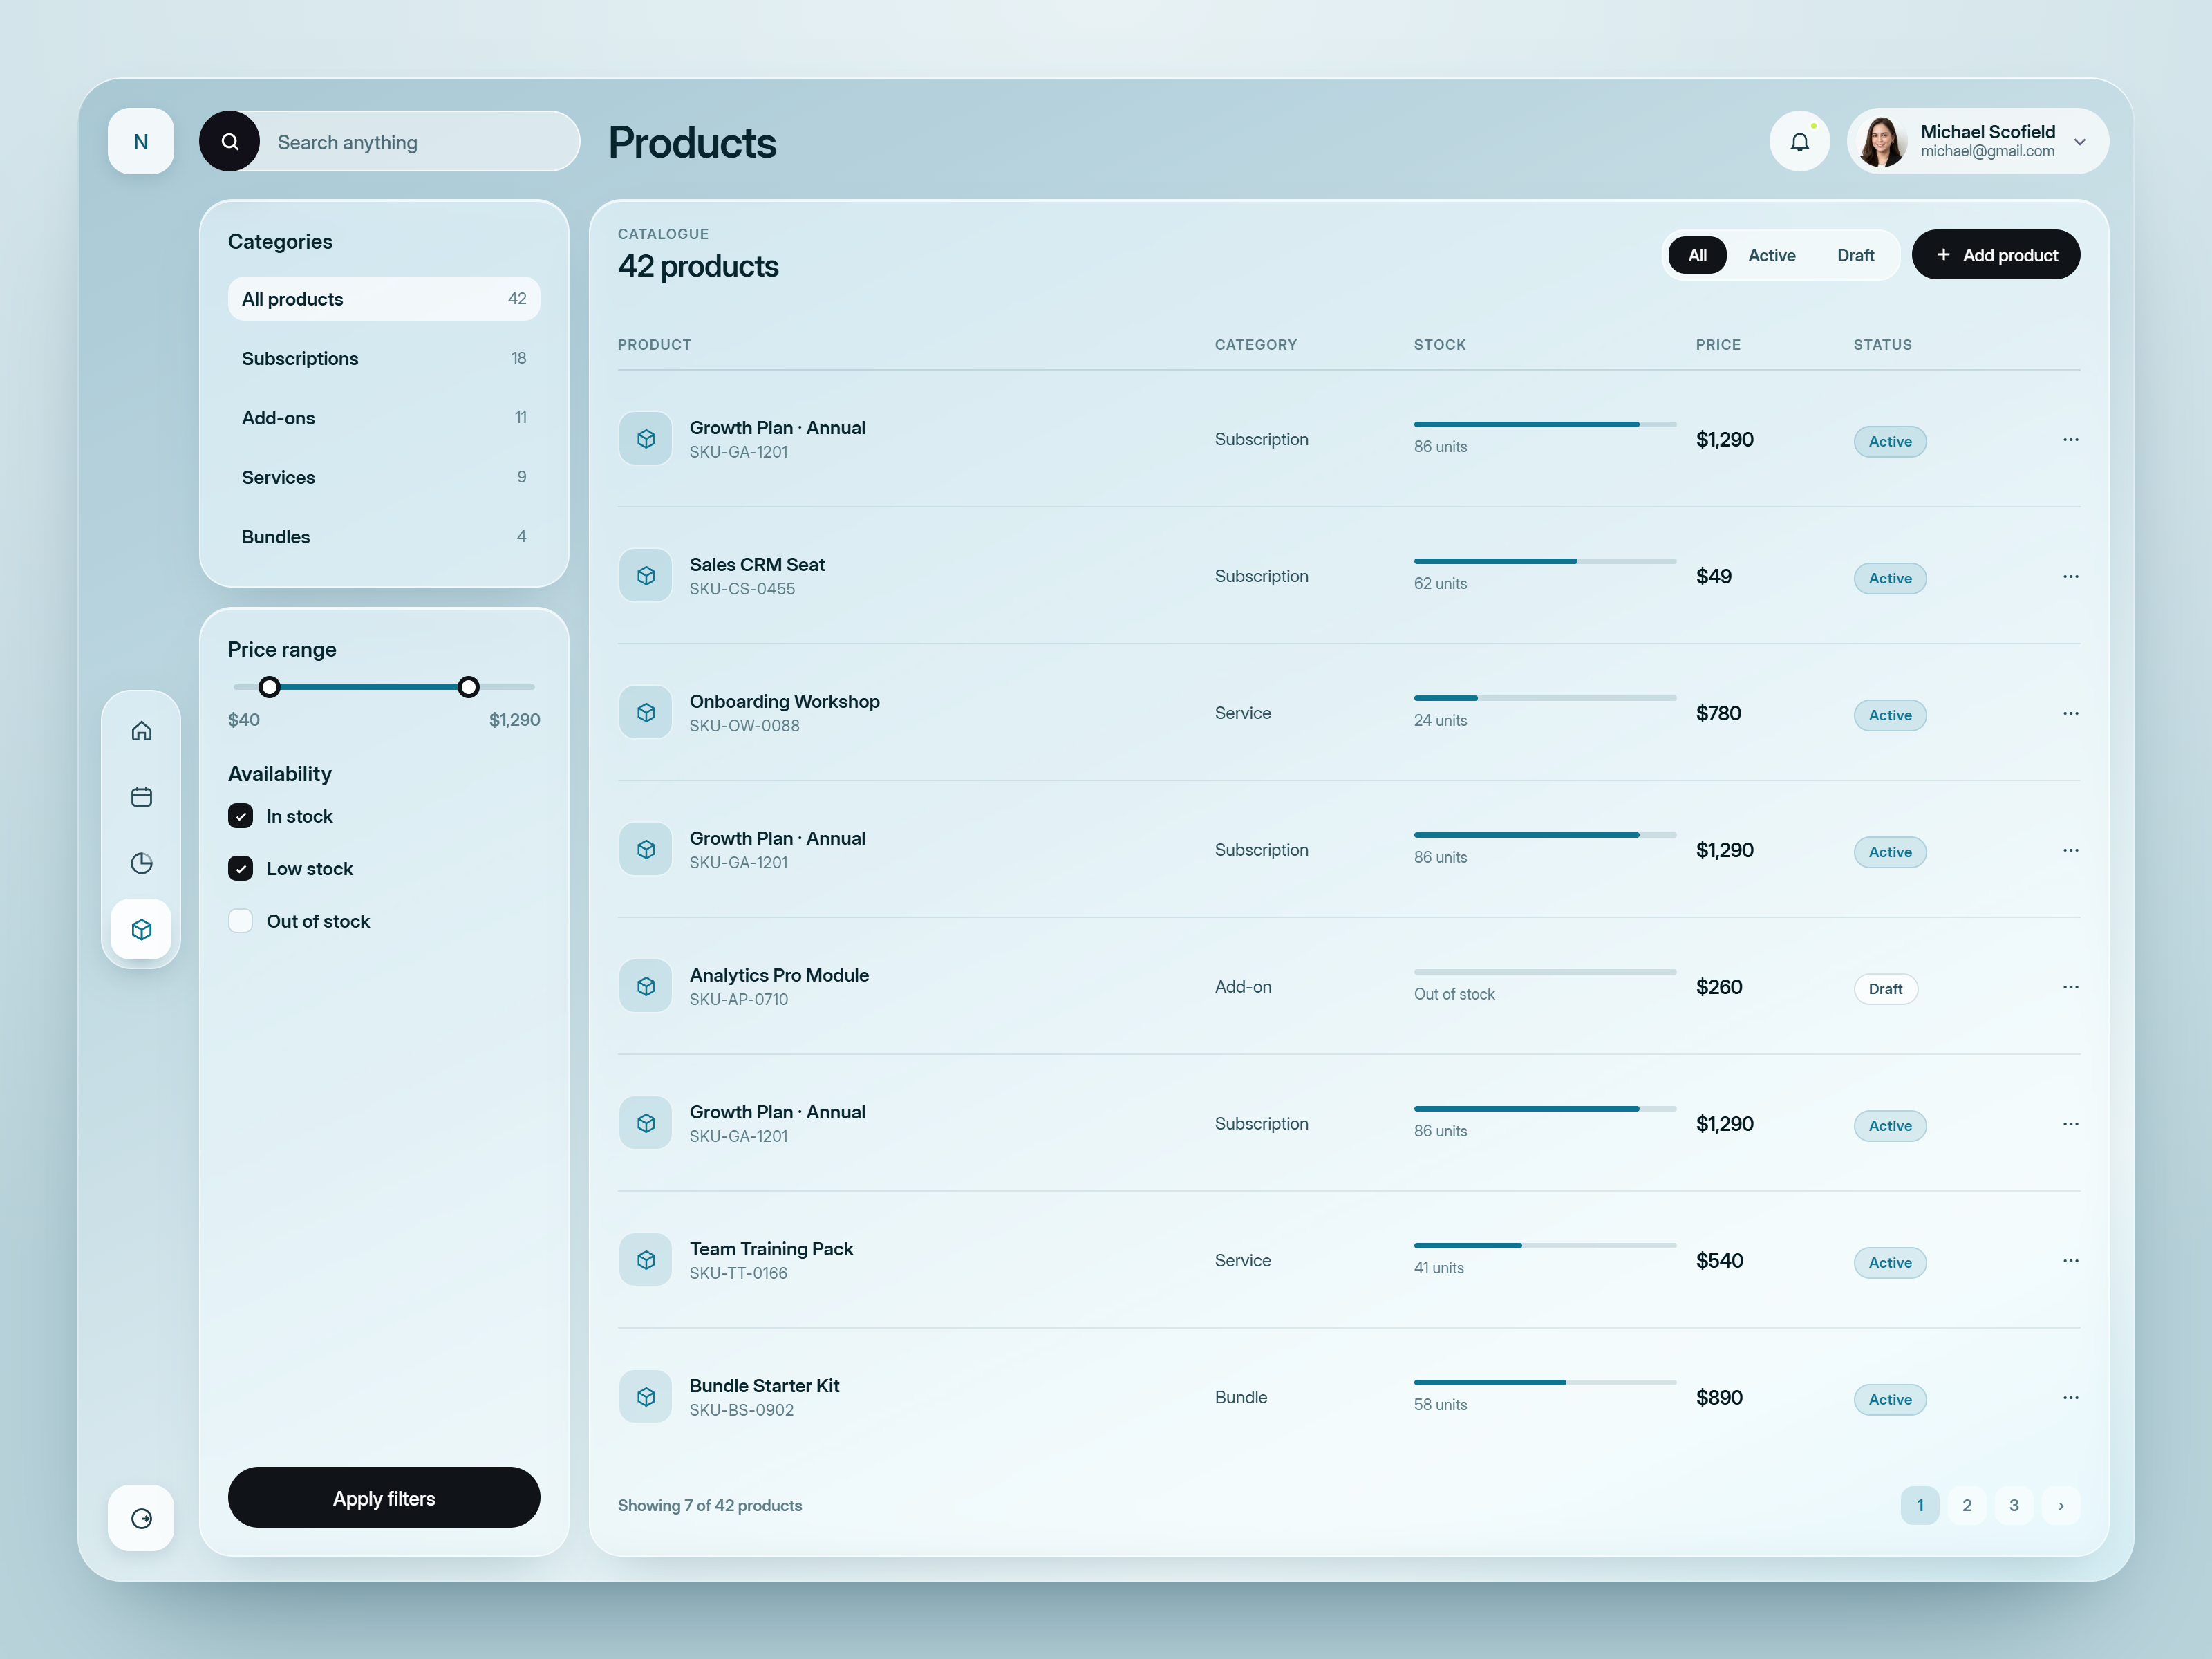
Task: Click Michael Scofield's avatar photo
Action: (1882, 141)
